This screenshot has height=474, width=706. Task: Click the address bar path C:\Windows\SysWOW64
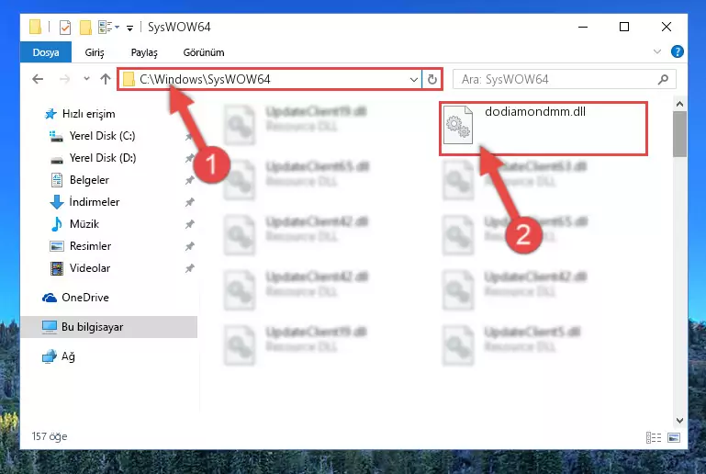(205, 79)
